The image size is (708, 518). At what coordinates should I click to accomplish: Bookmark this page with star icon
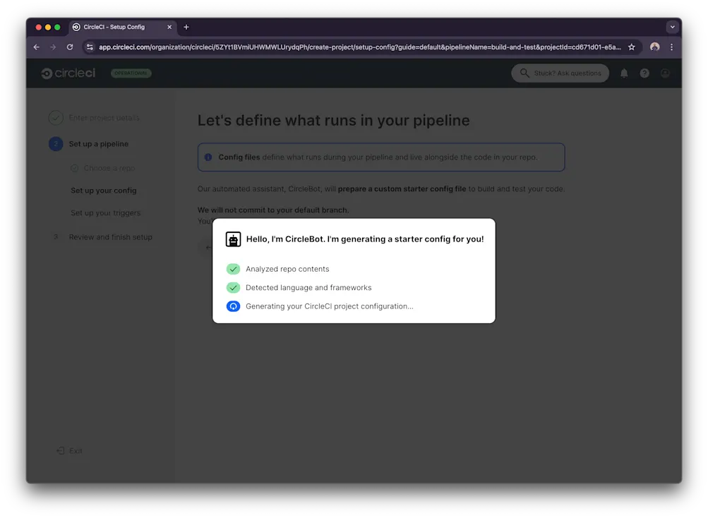point(631,47)
